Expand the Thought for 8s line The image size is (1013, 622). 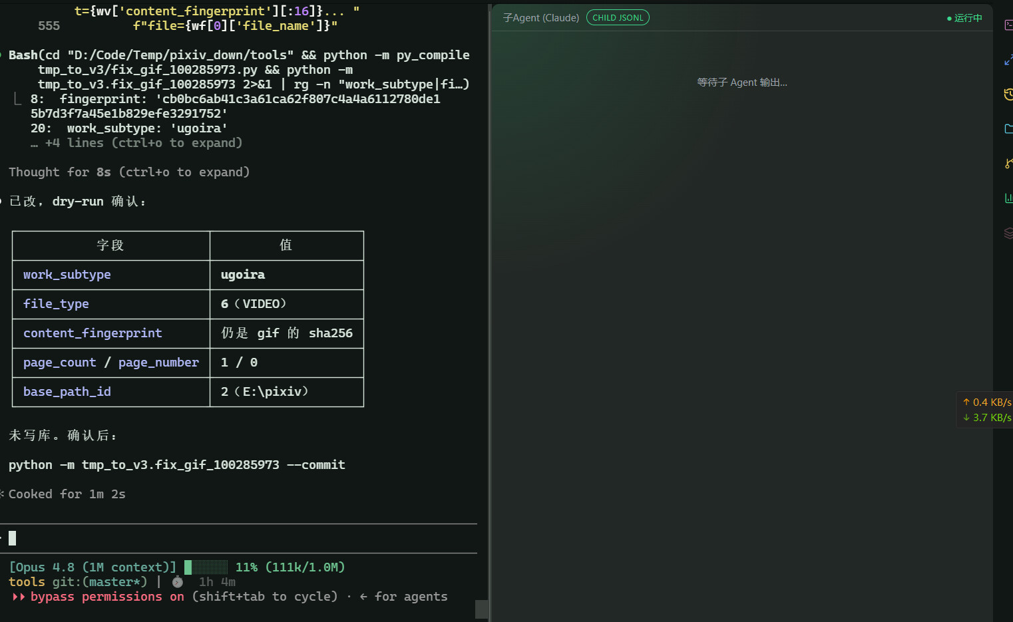(x=129, y=172)
